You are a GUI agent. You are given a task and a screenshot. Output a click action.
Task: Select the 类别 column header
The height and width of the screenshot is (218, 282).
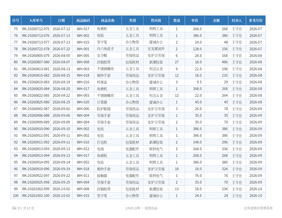click(x=132, y=21)
